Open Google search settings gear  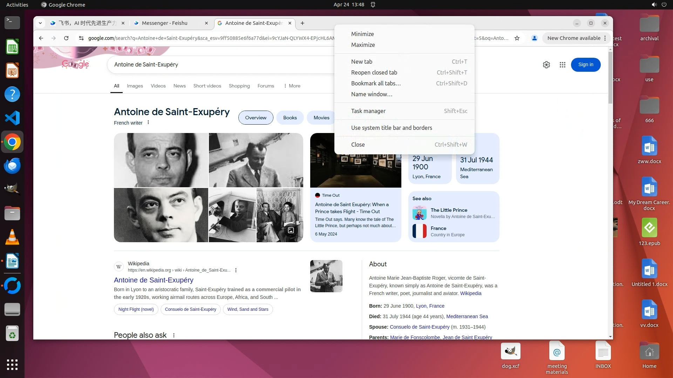pyautogui.click(x=546, y=65)
